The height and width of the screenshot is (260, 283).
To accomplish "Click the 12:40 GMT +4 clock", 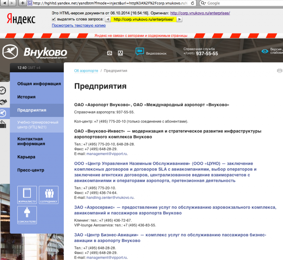I will point(29,68).
